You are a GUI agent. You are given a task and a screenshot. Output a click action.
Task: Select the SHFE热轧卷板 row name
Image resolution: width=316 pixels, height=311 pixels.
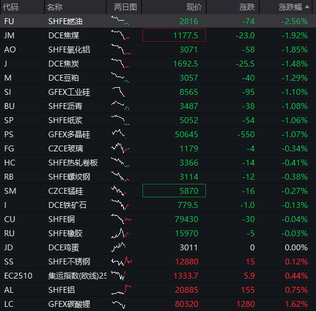pyautogui.click(x=73, y=163)
